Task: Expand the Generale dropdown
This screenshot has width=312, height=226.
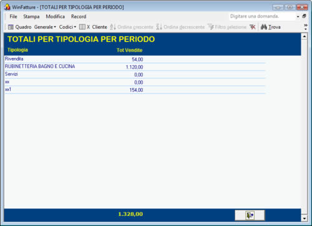Action: click(x=45, y=27)
